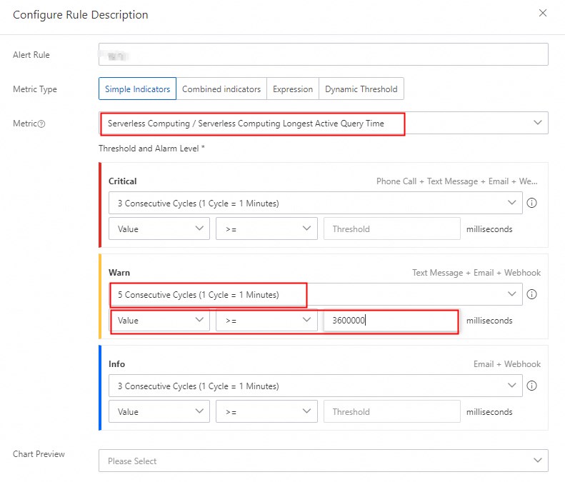
Task: Open the Critical Value type dropdown
Action: coord(159,229)
